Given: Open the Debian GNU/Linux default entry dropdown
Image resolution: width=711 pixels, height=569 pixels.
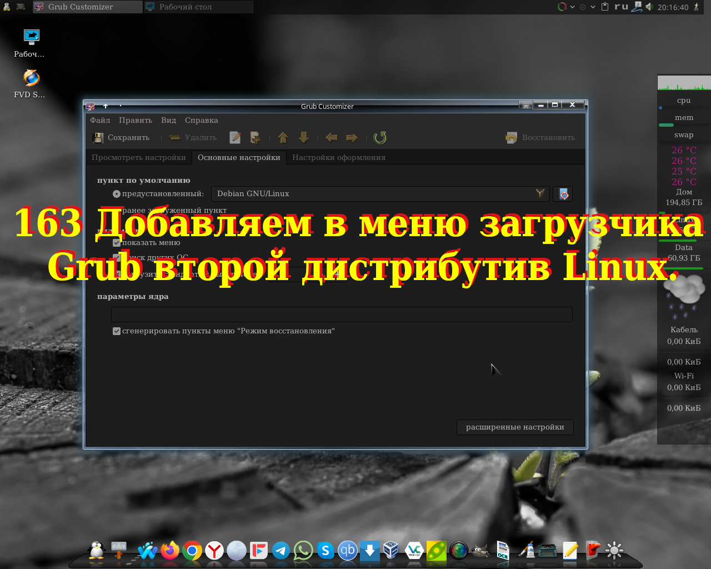Looking at the screenshot, I should (380, 194).
